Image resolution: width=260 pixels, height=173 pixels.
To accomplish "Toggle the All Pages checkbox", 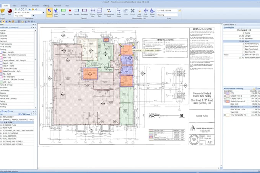I will pos(21,114).
